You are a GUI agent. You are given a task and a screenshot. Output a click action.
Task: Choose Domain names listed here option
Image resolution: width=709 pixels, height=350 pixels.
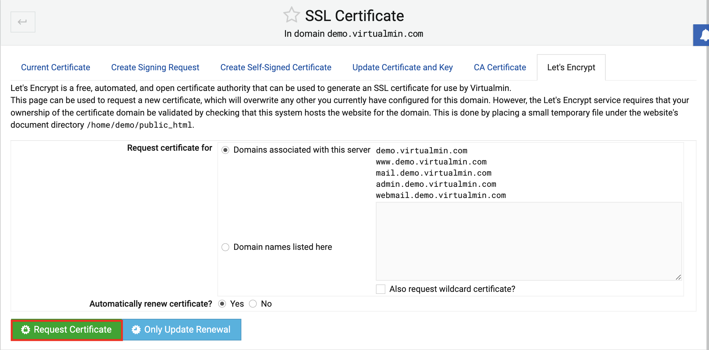pos(225,247)
